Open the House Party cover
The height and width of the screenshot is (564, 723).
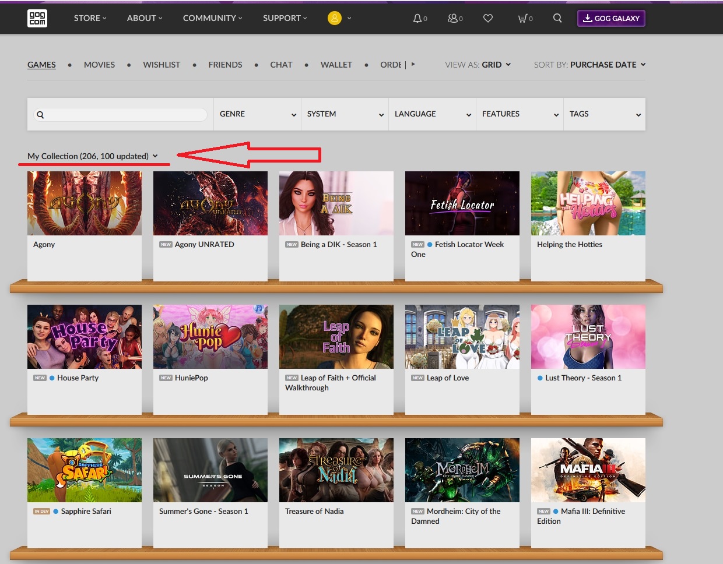(85, 337)
